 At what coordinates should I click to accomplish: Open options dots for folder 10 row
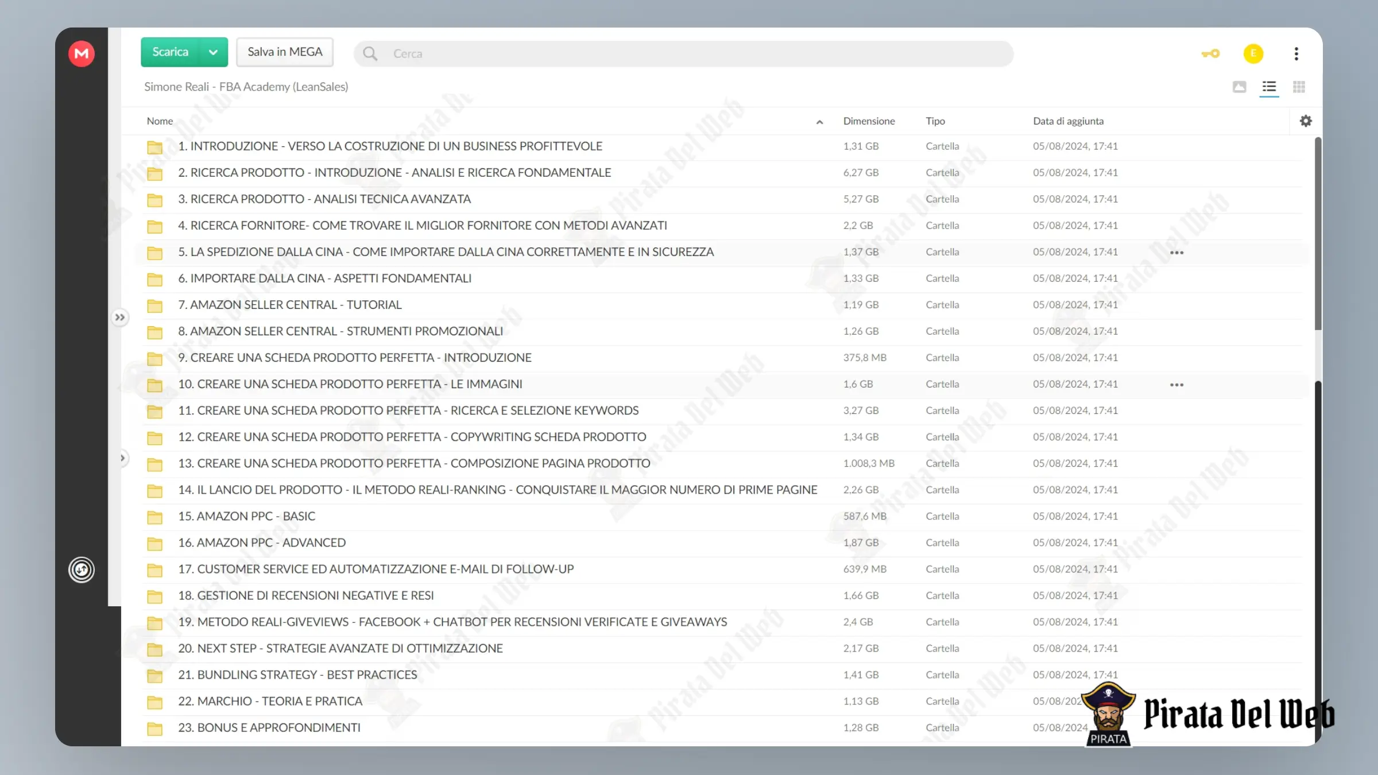coord(1177,385)
